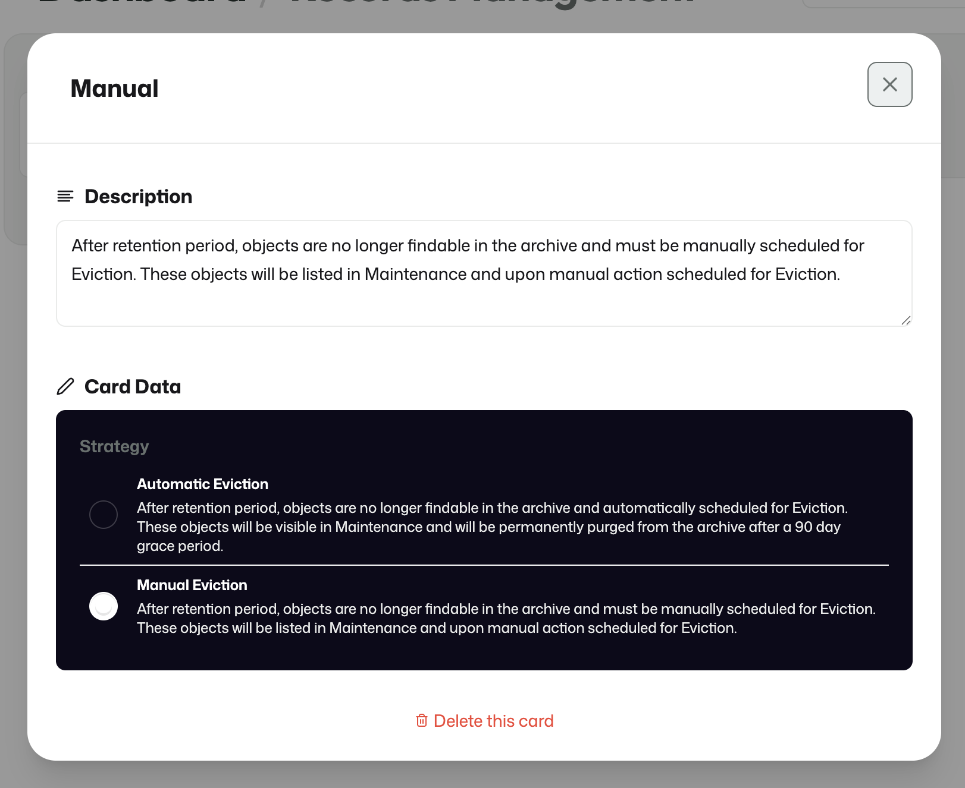The height and width of the screenshot is (788, 965).
Task: Click the Automatic Eviction option title
Action: click(202, 484)
